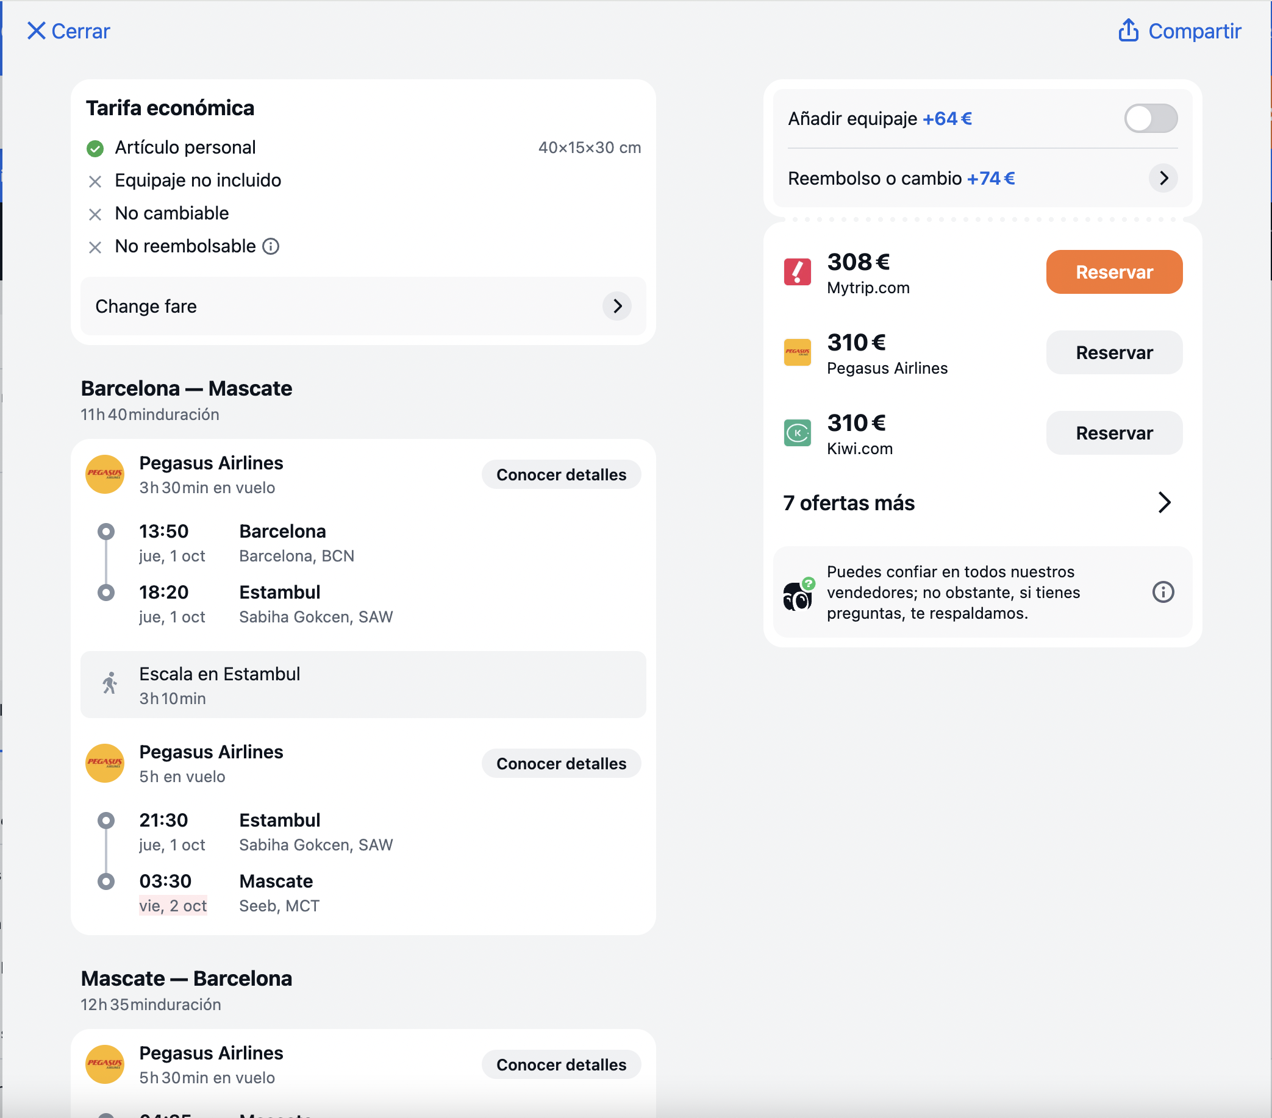1272x1118 pixels.
Task: Click the X icon beside Equipaje no incluido
Action: tap(95, 181)
